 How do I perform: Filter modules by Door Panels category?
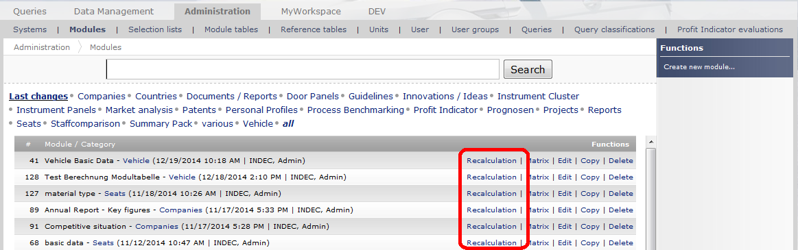[313, 96]
